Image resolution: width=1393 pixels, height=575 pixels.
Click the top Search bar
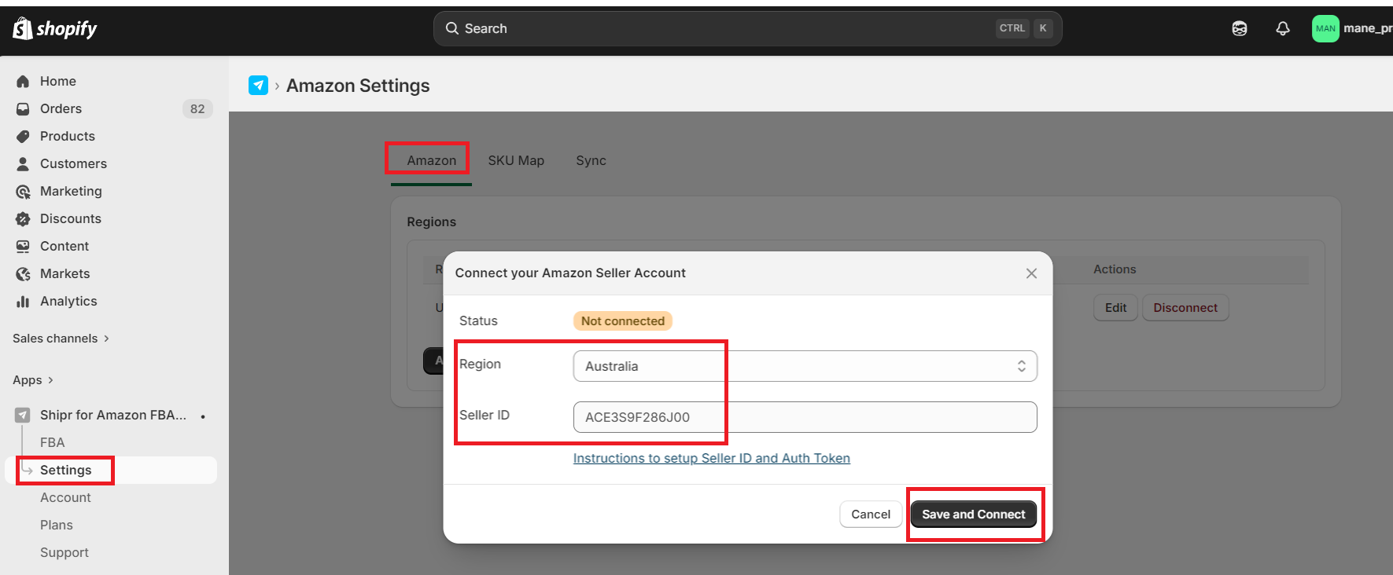[747, 28]
